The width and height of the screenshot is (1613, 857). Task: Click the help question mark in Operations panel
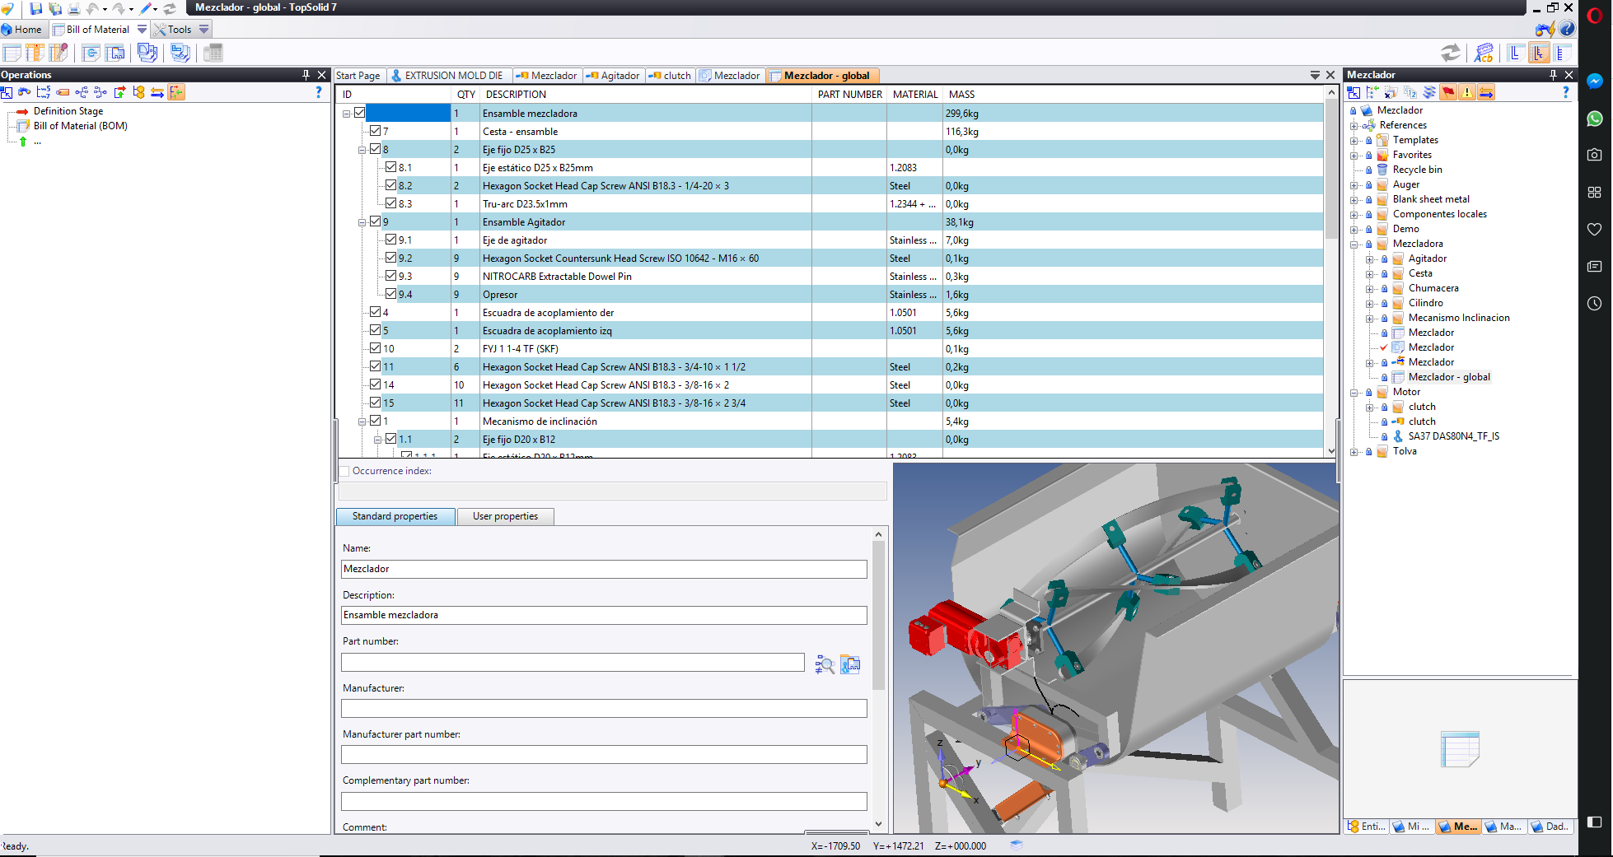coord(319,92)
